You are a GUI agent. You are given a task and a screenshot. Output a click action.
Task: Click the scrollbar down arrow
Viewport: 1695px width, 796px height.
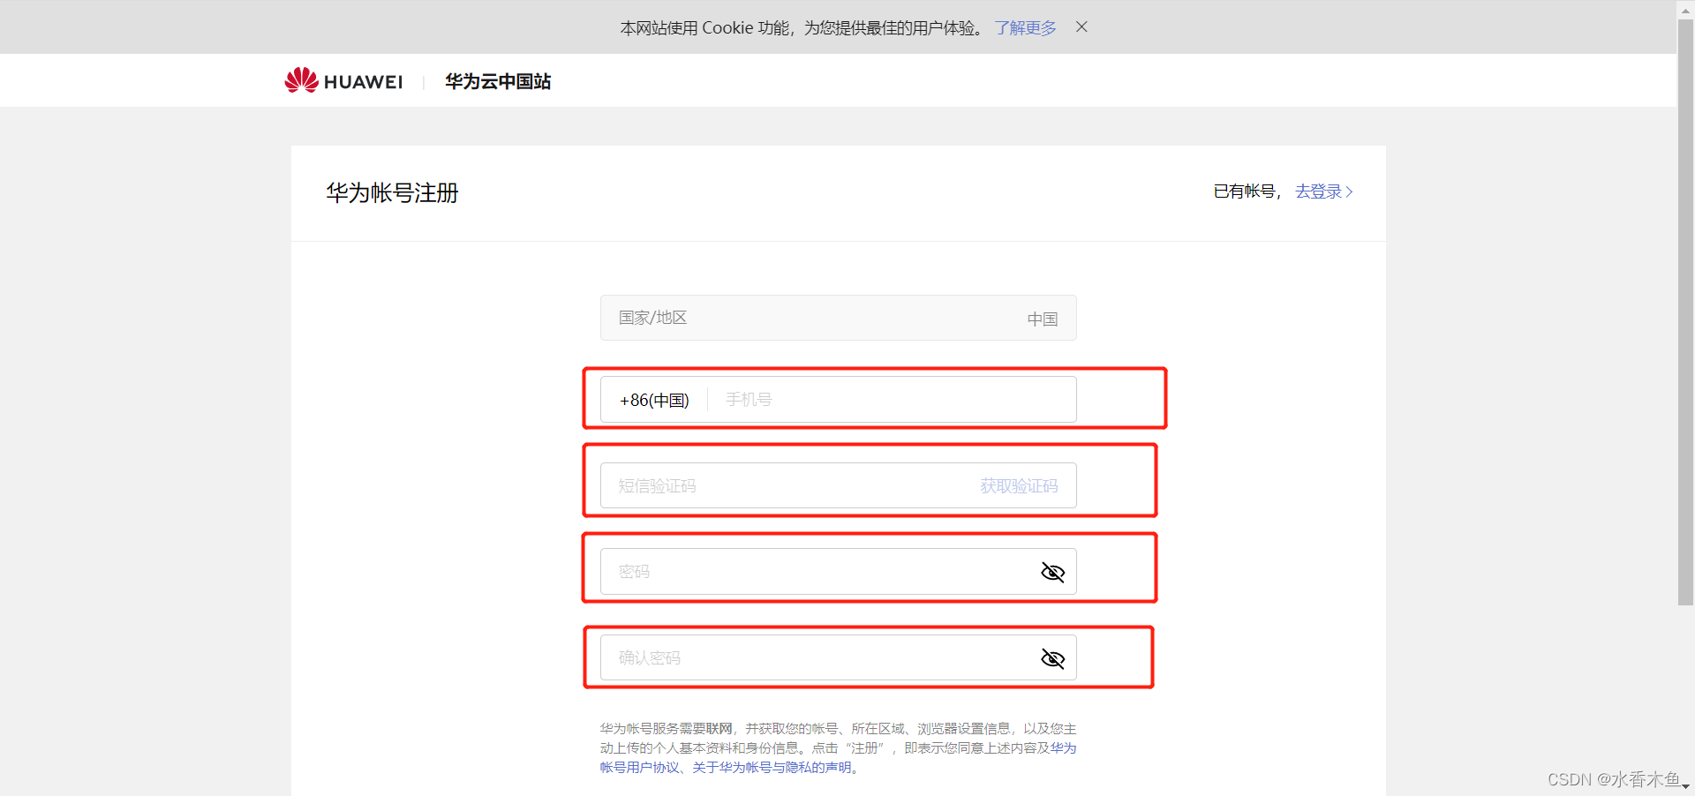point(1685,787)
